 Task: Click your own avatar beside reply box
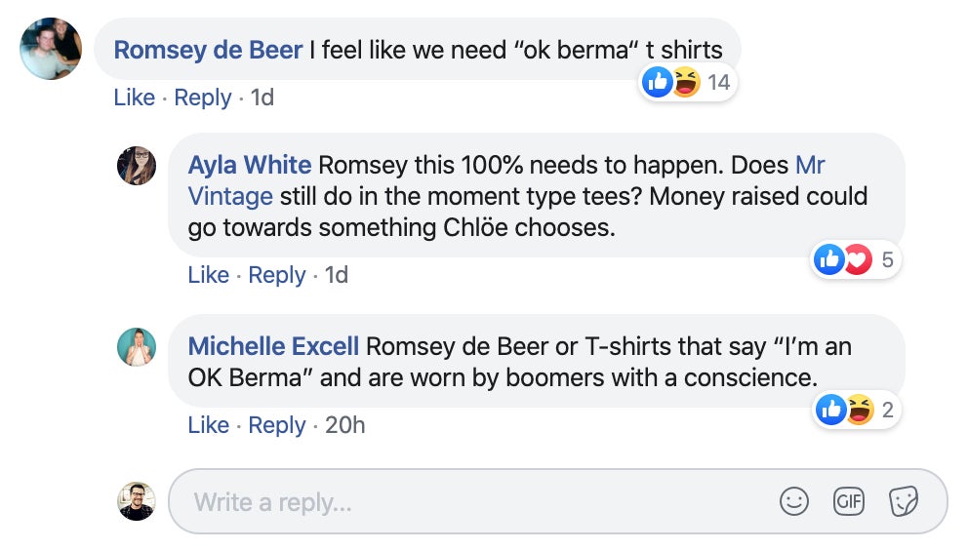pos(137,501)
